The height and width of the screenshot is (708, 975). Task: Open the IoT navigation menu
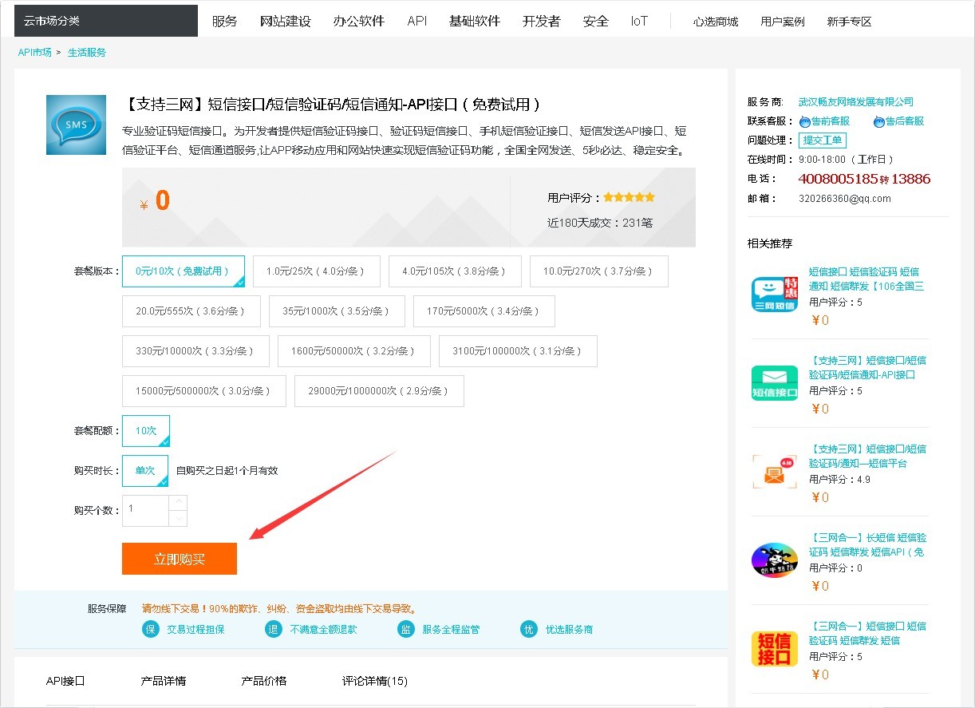click(639, 22)
